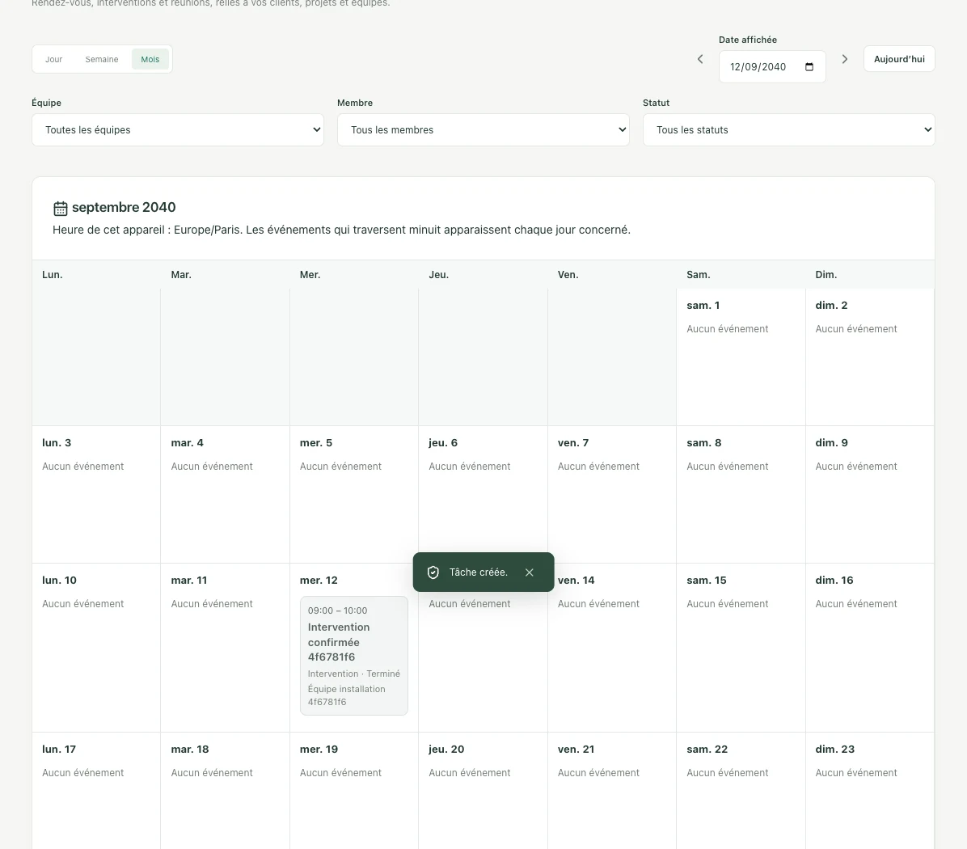The image size is (967, 849).
Task: Open the Intervention confirmée 4f6781f6 event
Action: coord(354,656)
